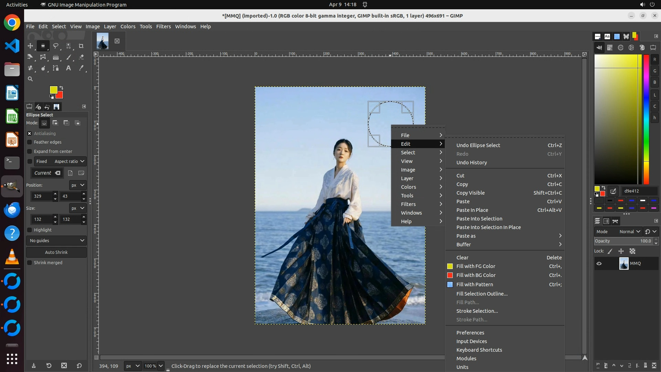Select the Color Picker eyedropper tool

pyautogui.click(x=81, y=68)
